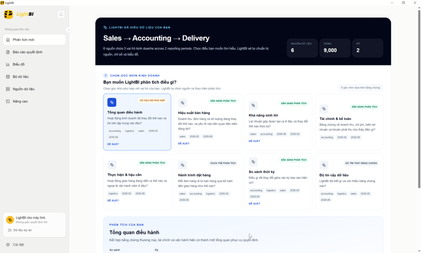Click the 8 góc nhìn dựa trên bằng chứng pill

[x=361, y=88]
